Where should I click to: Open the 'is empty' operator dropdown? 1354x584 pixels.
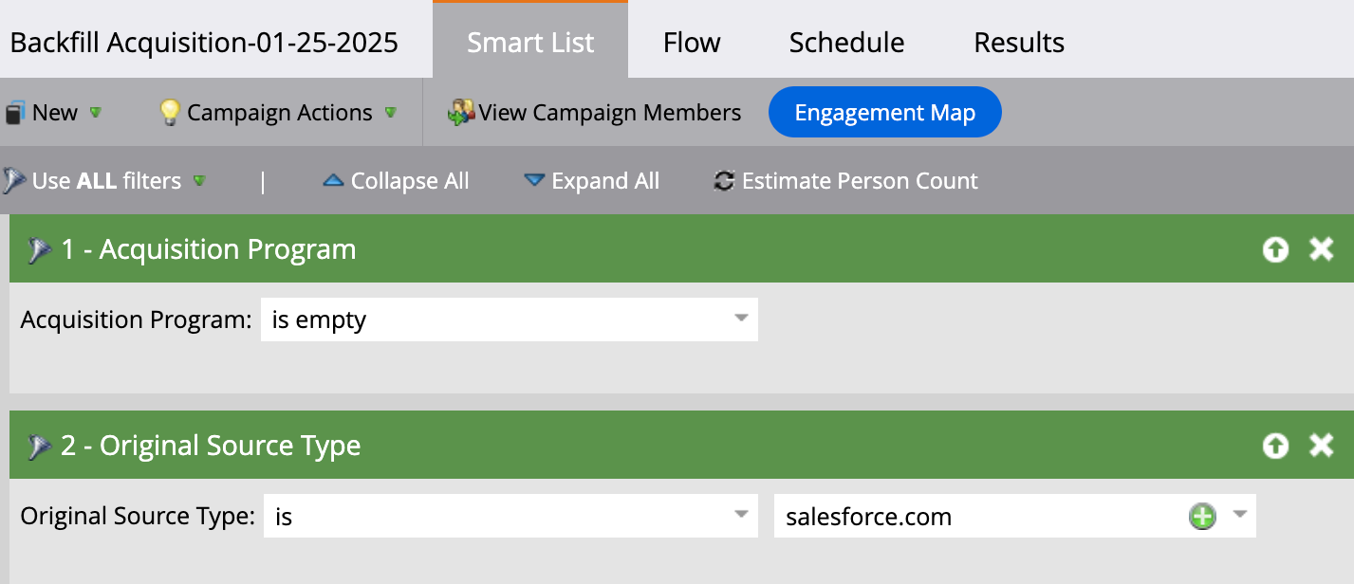741,319
